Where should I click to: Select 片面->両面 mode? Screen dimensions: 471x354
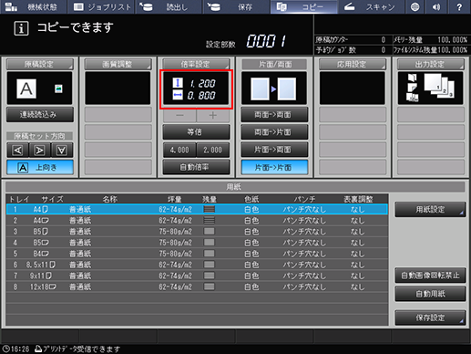pos(274,150)
